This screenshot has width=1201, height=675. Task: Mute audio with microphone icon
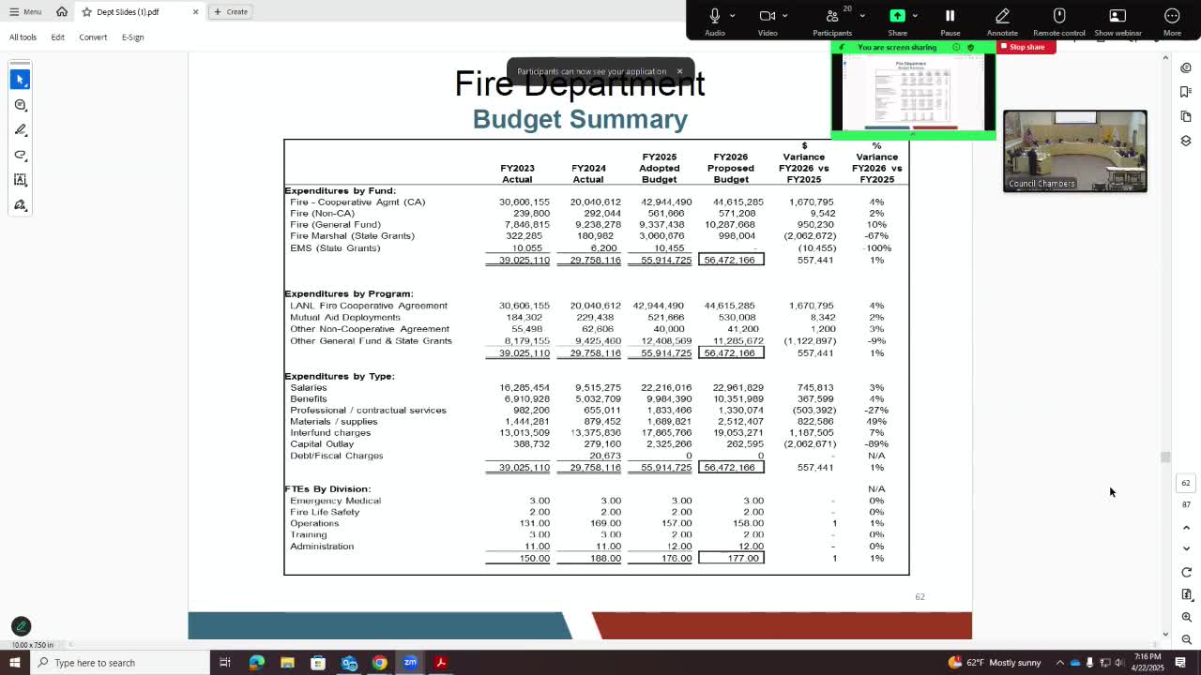715,16
